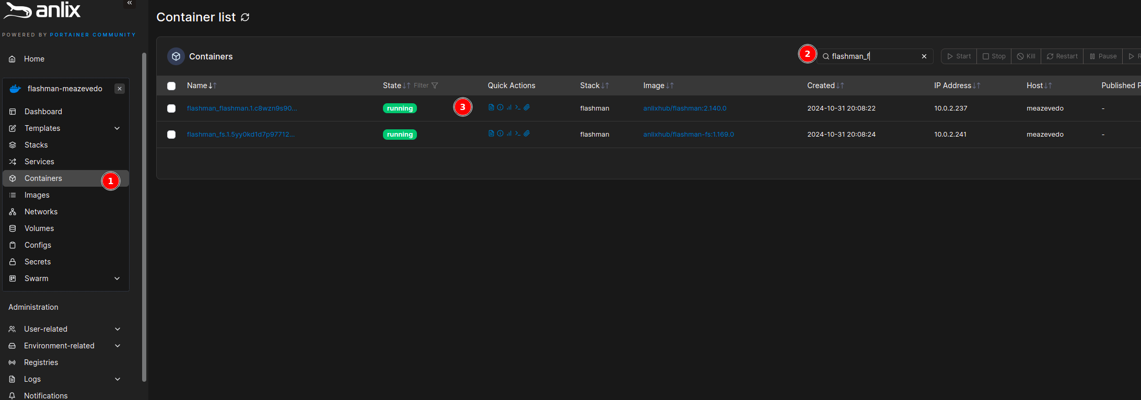Click the Stop button
Viewport: 1141px width, 400px height.
point(994,56)
